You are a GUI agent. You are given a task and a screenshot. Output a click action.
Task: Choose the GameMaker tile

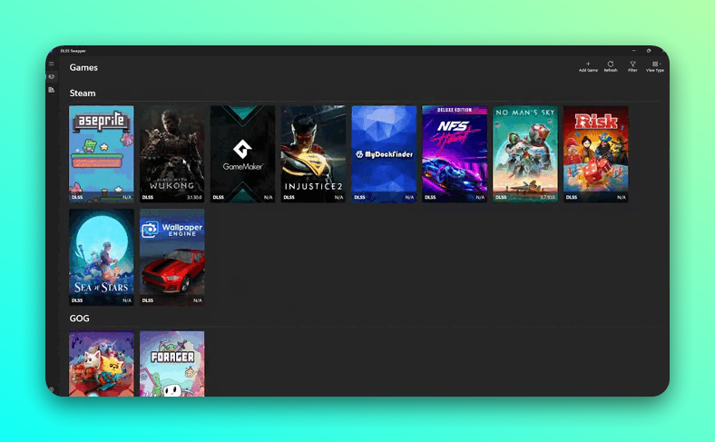[242, 152]
